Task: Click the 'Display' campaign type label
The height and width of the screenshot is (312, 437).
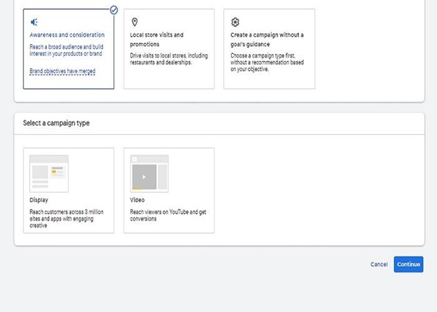Action: point(39,200)
